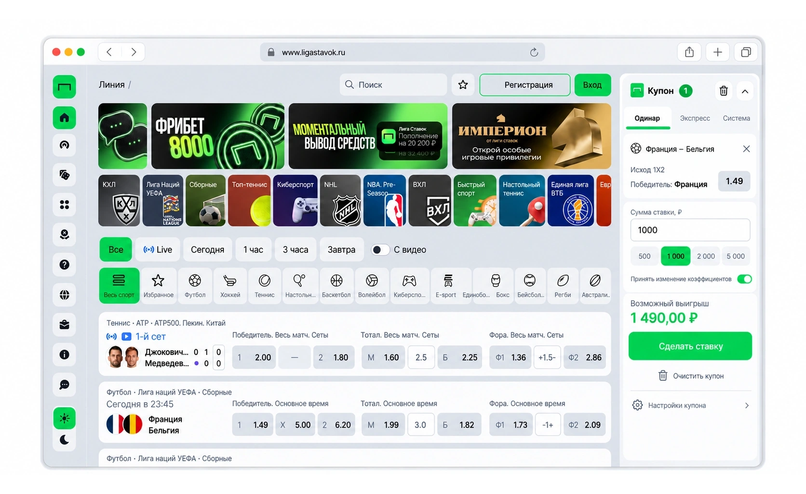This screenshot has width=806, height=494.
Task: Select the 500 bet amount preset
Action: coord(645,256)
